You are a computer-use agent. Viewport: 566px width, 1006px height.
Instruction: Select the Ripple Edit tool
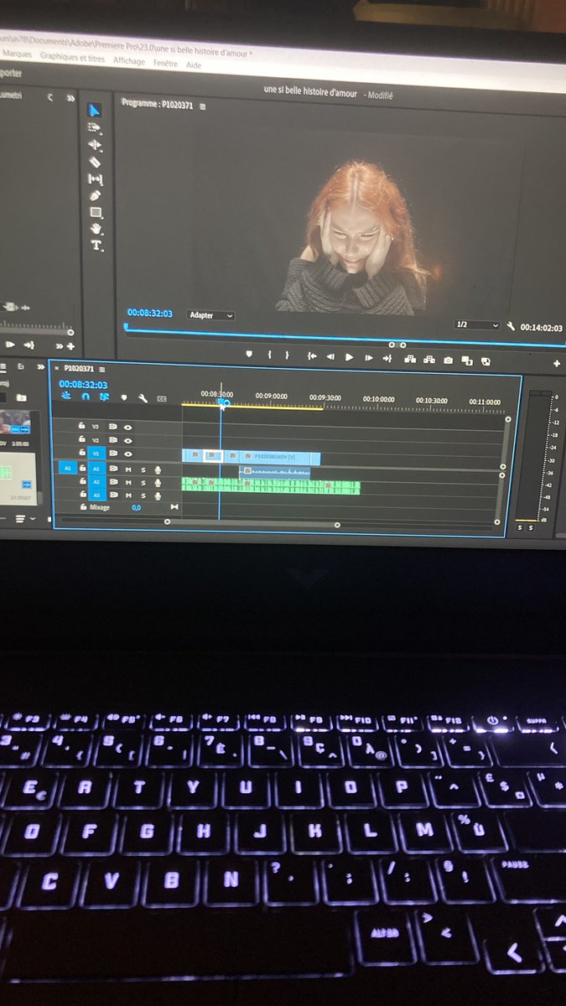coord(95,145)
